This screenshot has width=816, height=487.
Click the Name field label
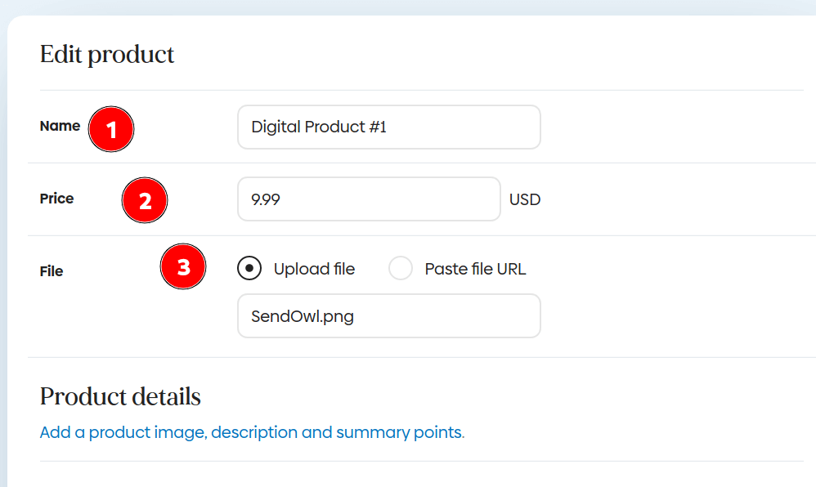(60, 126)
